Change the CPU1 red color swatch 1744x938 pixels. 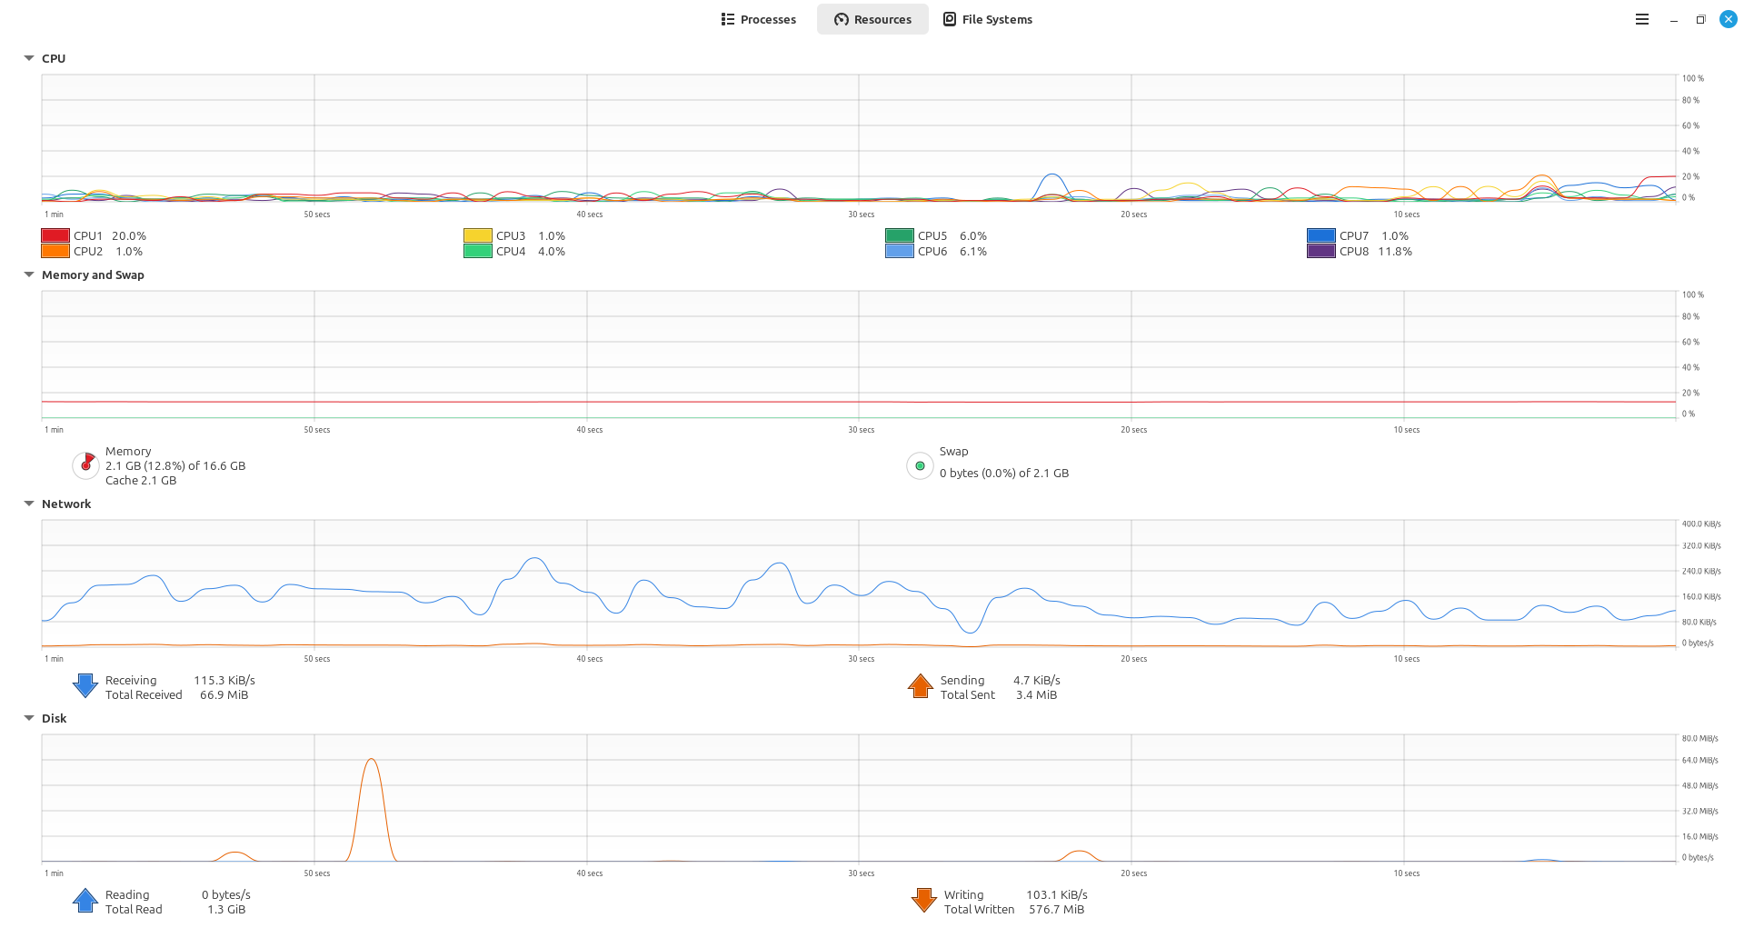[55, 235]
